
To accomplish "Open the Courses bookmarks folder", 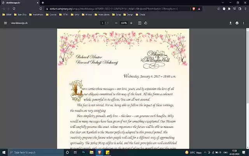I will 51,14.
